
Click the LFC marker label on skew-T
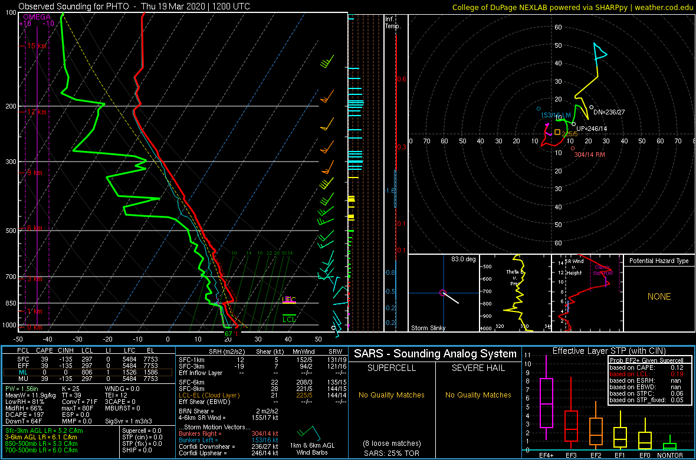pyautogui.click(x=289, y=300)
